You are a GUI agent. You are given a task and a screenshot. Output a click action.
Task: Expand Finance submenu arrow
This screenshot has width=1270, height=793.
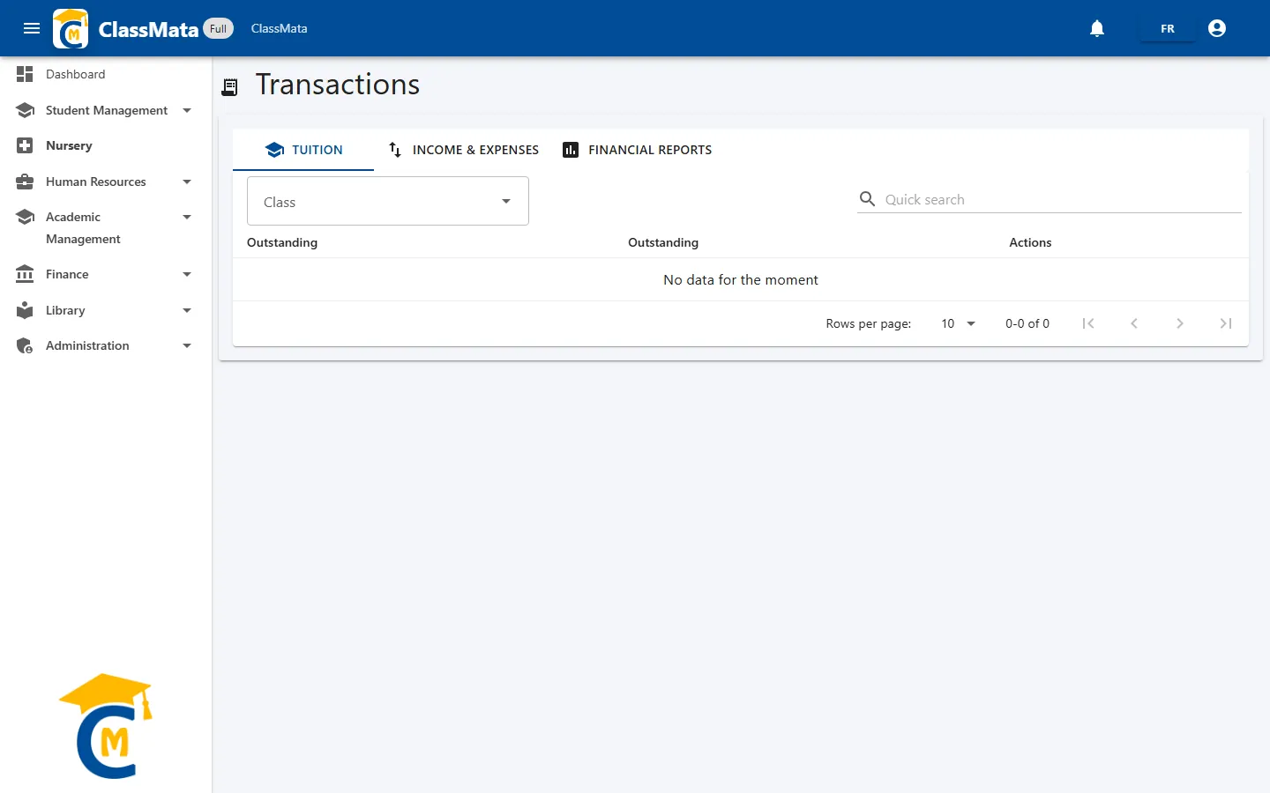(187, 274)
